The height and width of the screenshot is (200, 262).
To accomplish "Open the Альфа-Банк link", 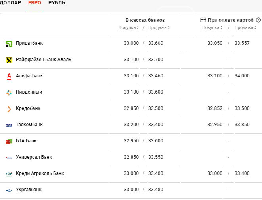I will (29, 76).
